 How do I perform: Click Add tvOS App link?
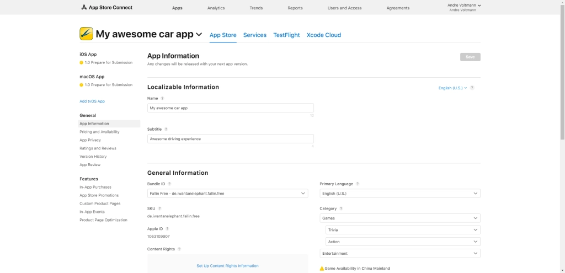(92, 101)
